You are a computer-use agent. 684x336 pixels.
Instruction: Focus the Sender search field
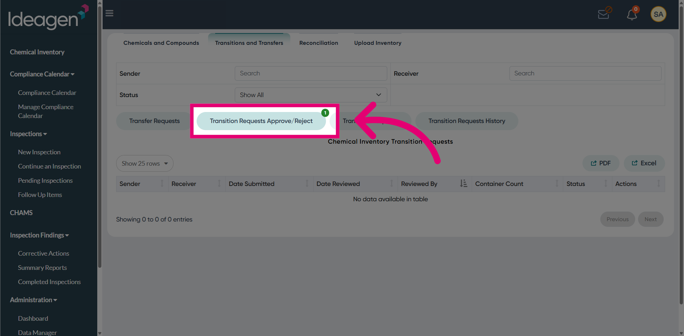pos(311,73)
